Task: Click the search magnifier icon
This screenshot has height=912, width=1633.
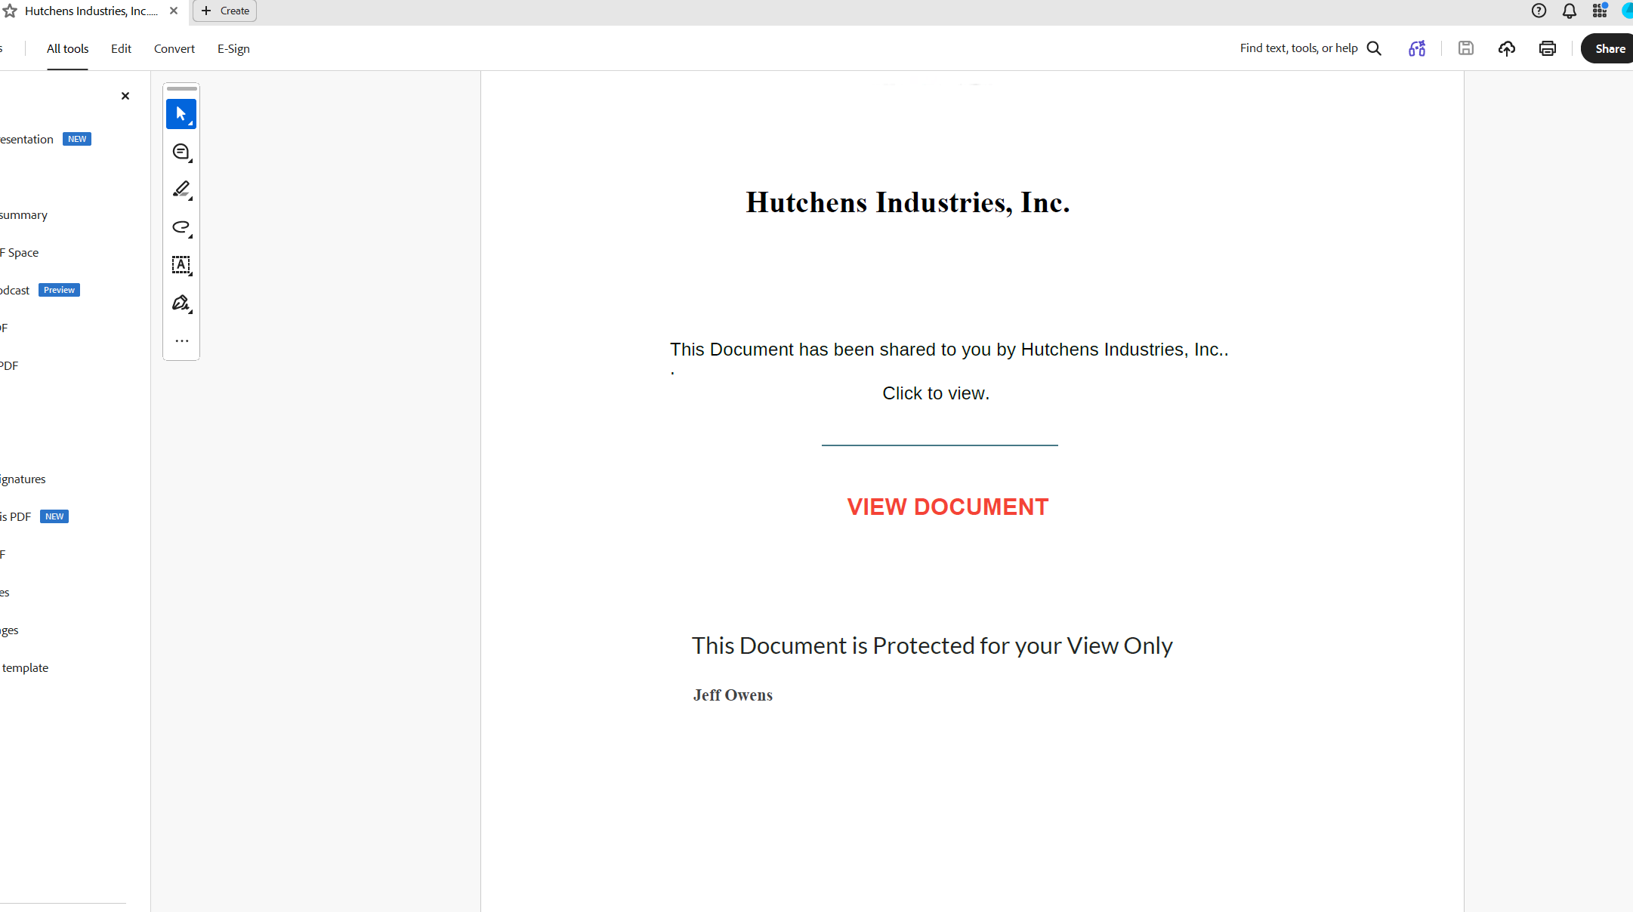Action: click(x=1374, y=48)
